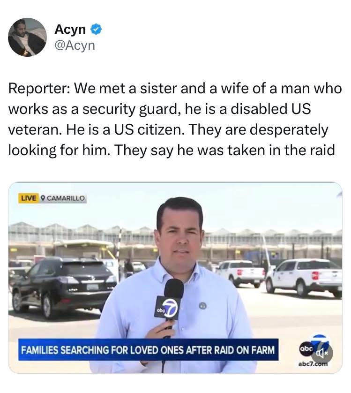The width and height of the screenshot is (351, 393).
Task: Click the nearest white pickup truck
Action: 304,278
